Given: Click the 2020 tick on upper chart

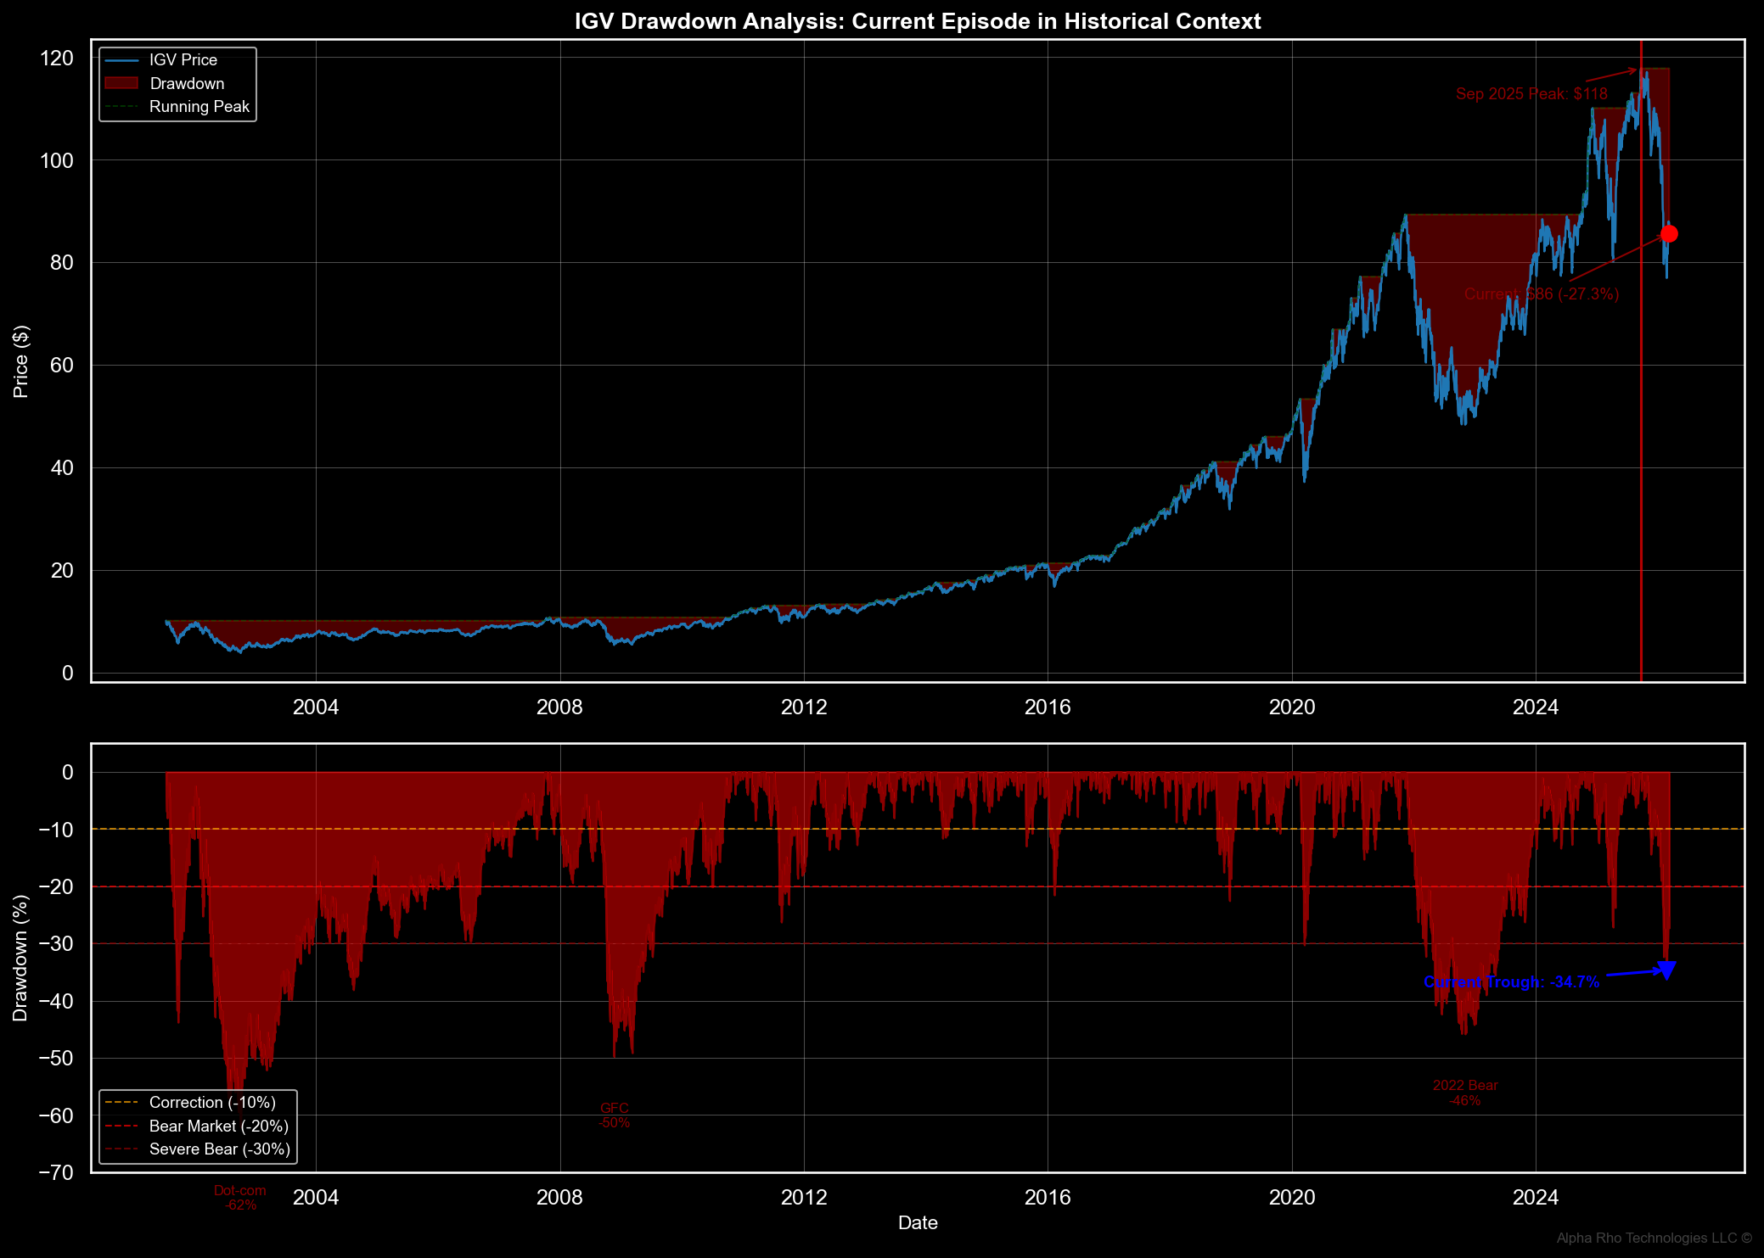Looking at the screenshot, I should 1291,707.
